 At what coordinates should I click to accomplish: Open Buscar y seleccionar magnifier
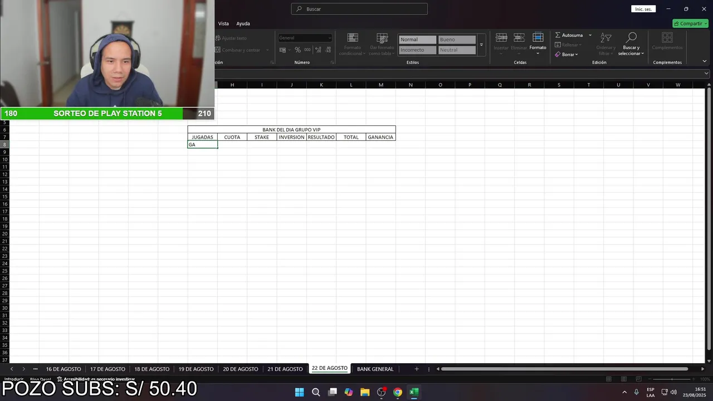pyautogui.click(x=631, y=43)
